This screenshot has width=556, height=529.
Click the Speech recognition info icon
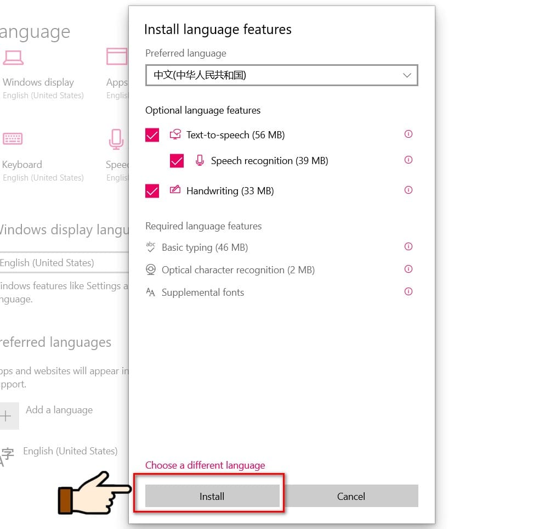(x=409, y=160)
